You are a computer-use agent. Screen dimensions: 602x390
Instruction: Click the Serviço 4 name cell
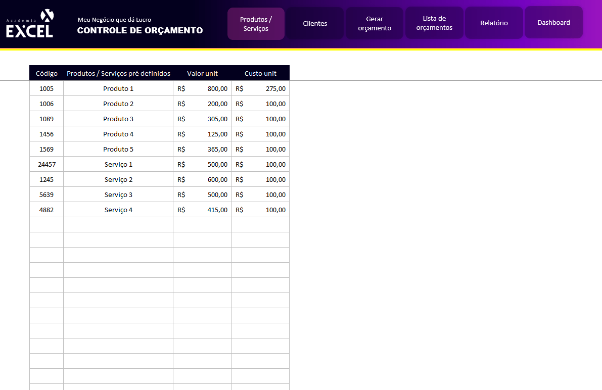[x=118, y=210]
